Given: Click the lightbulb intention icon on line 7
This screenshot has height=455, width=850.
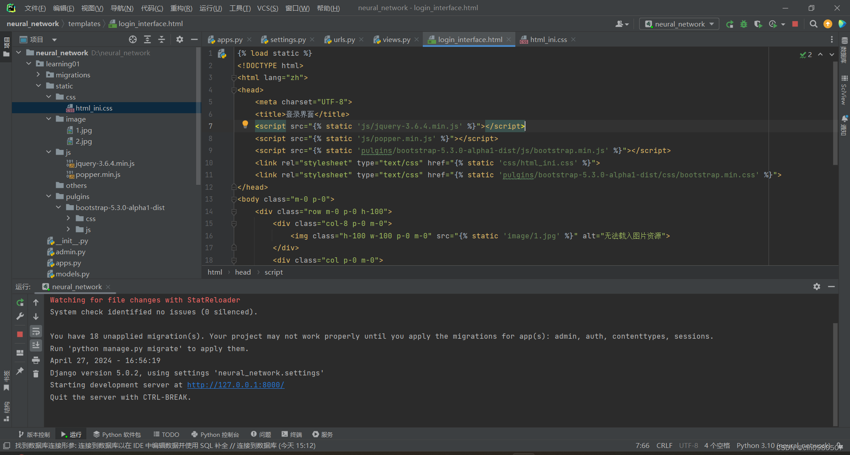Looking at the screenshot, I should click(x=245, y=125).
